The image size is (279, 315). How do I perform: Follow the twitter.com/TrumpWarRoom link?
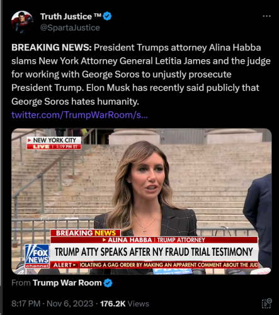click(79, 115)
